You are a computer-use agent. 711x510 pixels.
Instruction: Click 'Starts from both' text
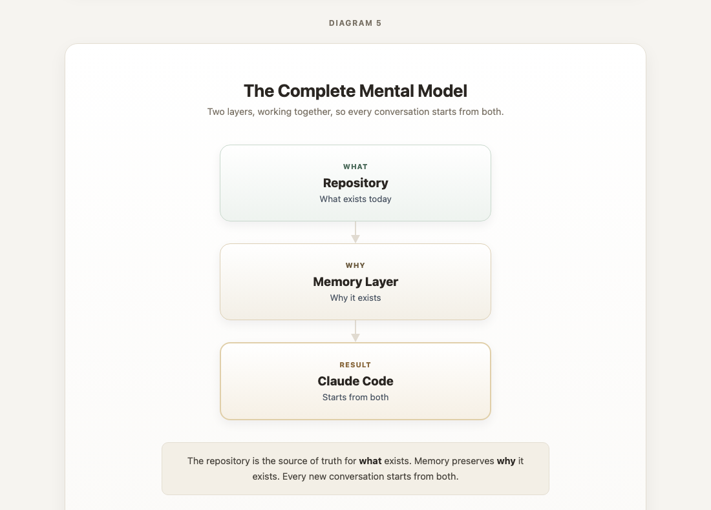(x=355, y=397)
